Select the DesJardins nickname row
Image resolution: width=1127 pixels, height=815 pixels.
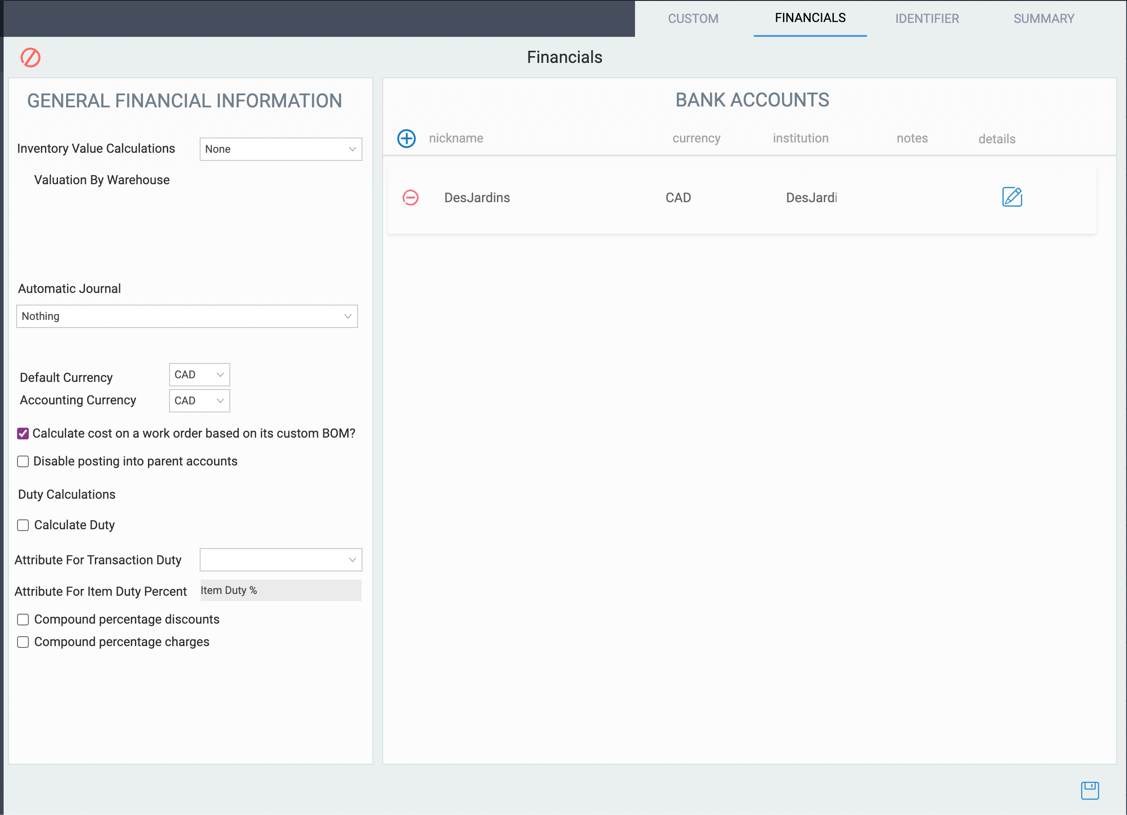tap(477, 198)
